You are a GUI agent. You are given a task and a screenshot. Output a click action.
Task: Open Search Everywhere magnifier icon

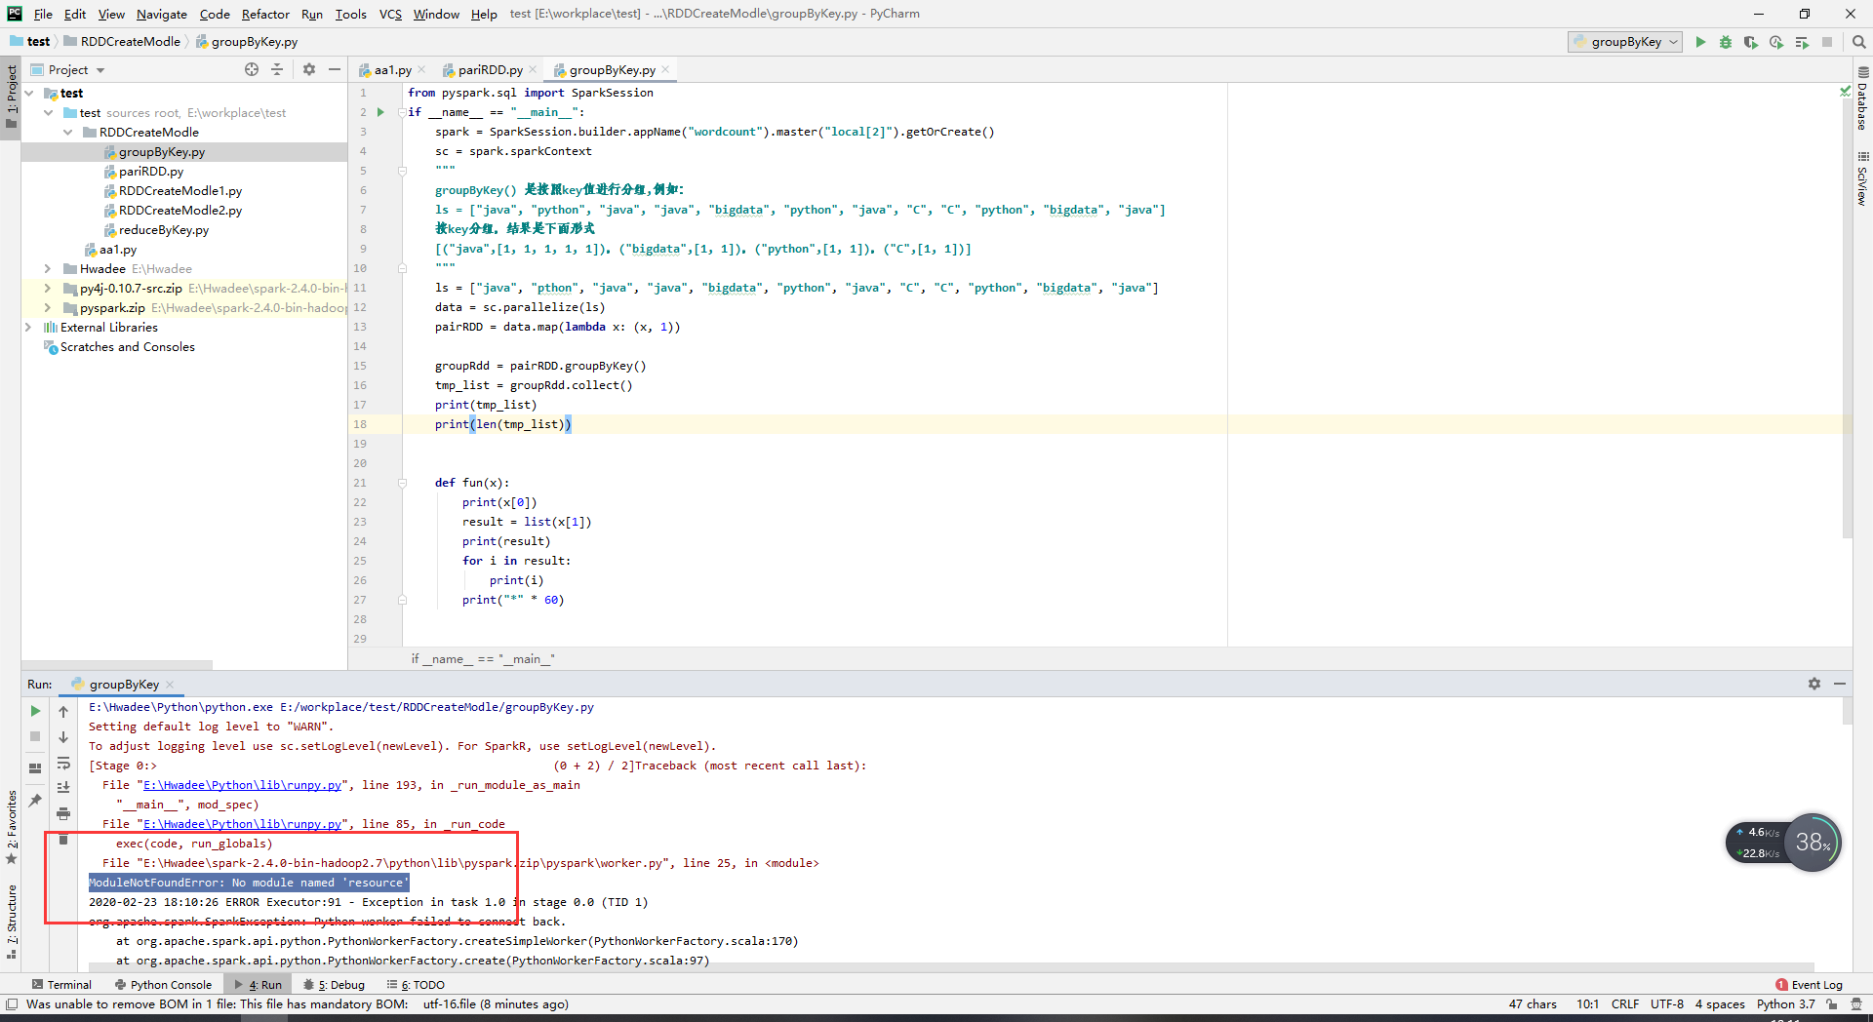[x=1858, y=43]
